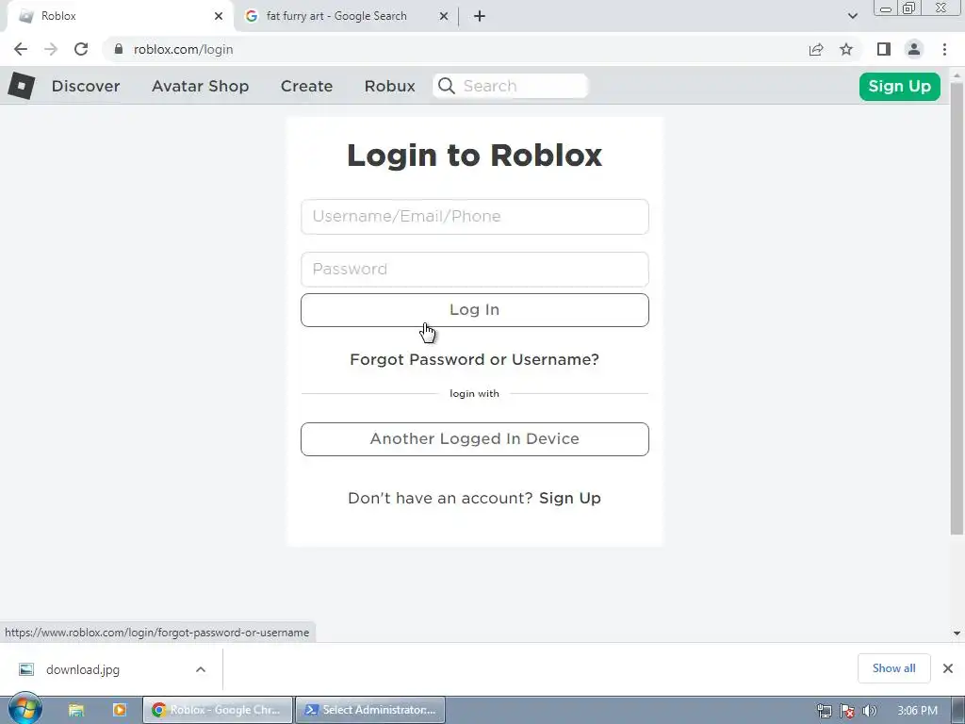Open a new tab with plus button
The image size is (965, 724).
click(x=480, y=16)
